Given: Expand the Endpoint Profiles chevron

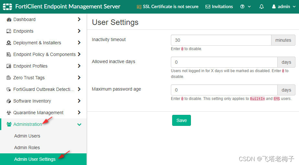Looking at the screenshot, I should [x=79, y=66].
